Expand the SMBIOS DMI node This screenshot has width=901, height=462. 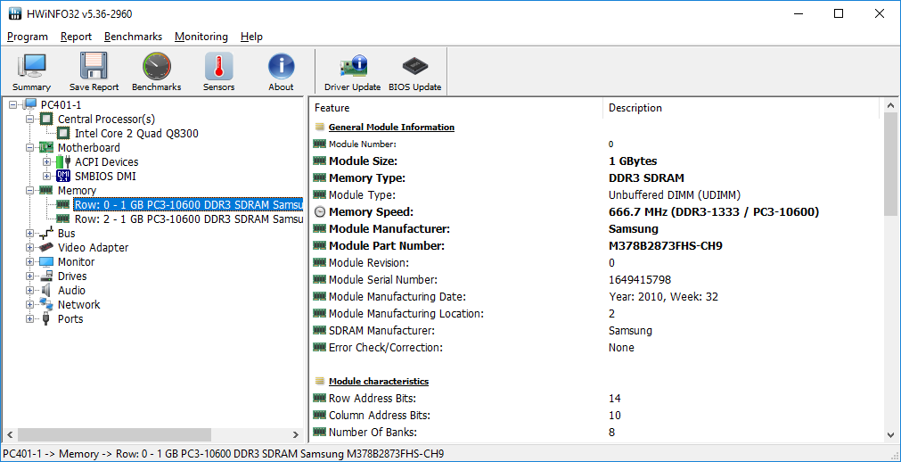click(x=47, y=176)
